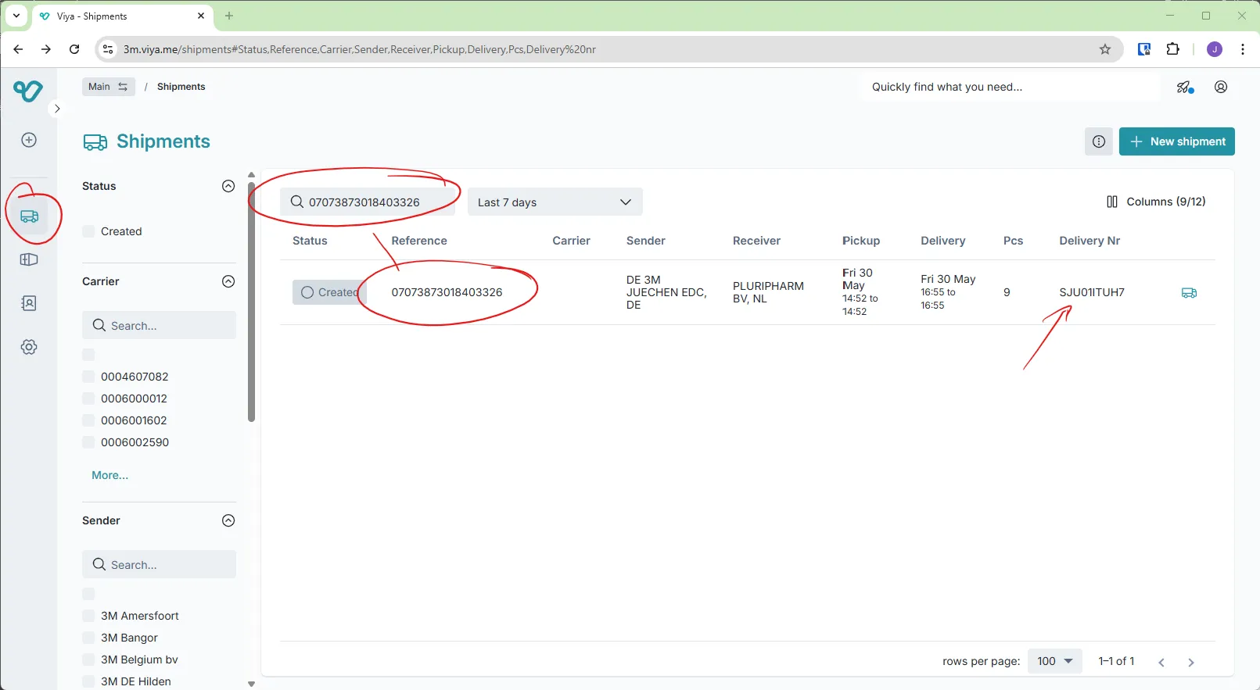
Task: Open the info icon beside New shipment
Action: (1098, 141)
